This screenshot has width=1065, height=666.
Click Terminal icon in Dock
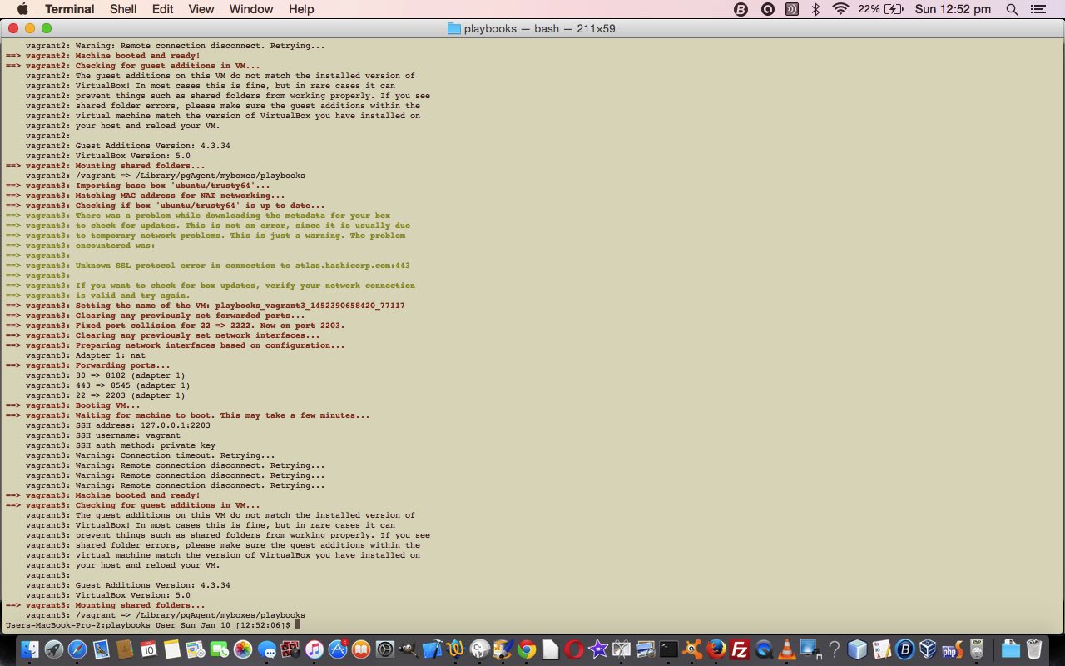tap(669, 649)
